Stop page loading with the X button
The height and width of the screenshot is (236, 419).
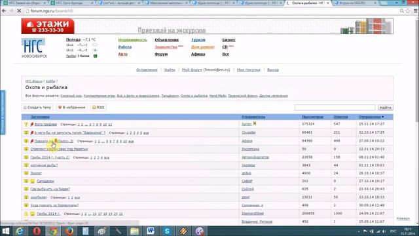[19, 10]
